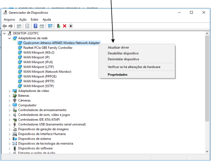Select Dispositivos de tecnologia de memória
Screen dimensions: 211x161
tap(46, 144)
